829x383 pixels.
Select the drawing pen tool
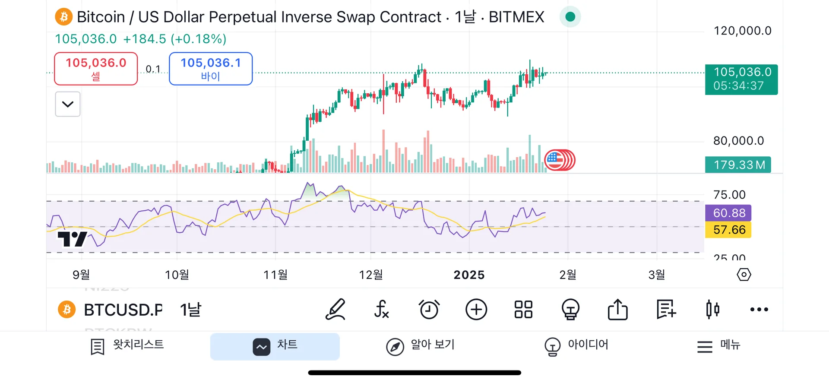(335, 310)
